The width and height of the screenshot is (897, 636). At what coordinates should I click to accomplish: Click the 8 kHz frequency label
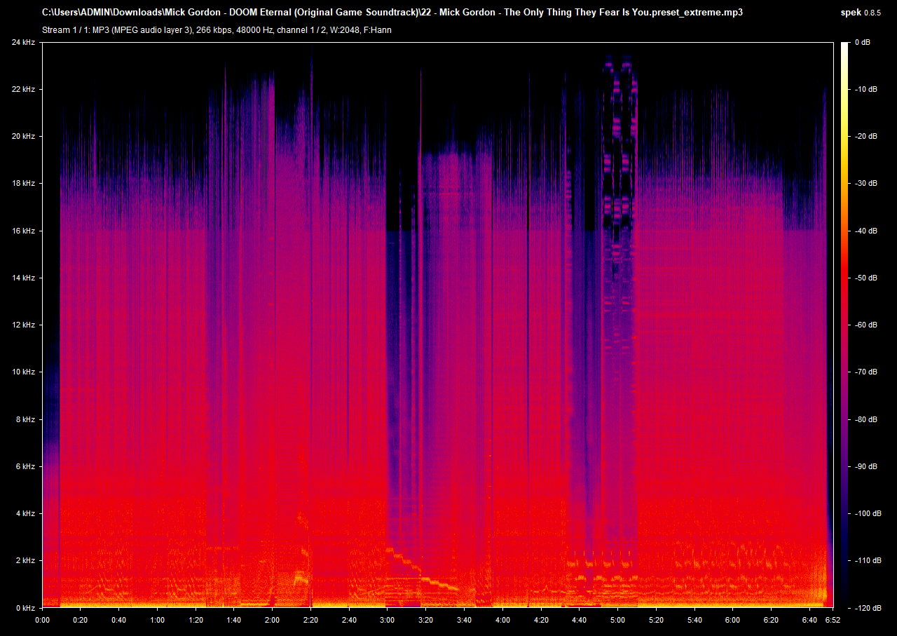25,419
